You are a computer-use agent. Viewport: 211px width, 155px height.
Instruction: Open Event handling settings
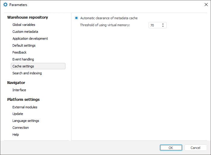click(x=23, y=59)
